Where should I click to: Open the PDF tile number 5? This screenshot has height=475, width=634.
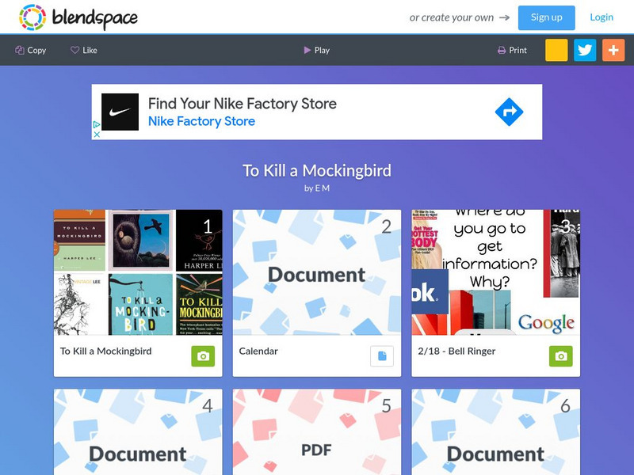(x=317, y=431)
